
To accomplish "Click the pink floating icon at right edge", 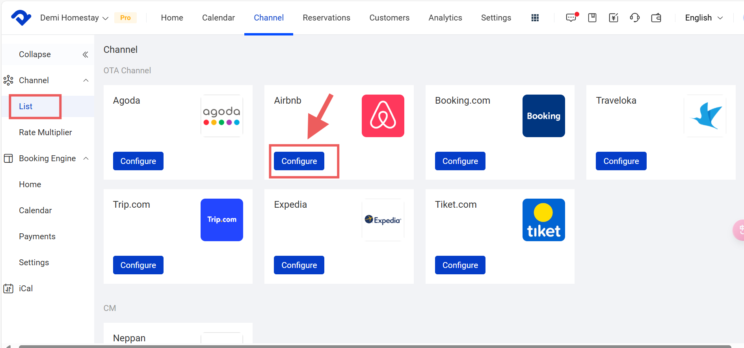I will click(x=738, y=230).
